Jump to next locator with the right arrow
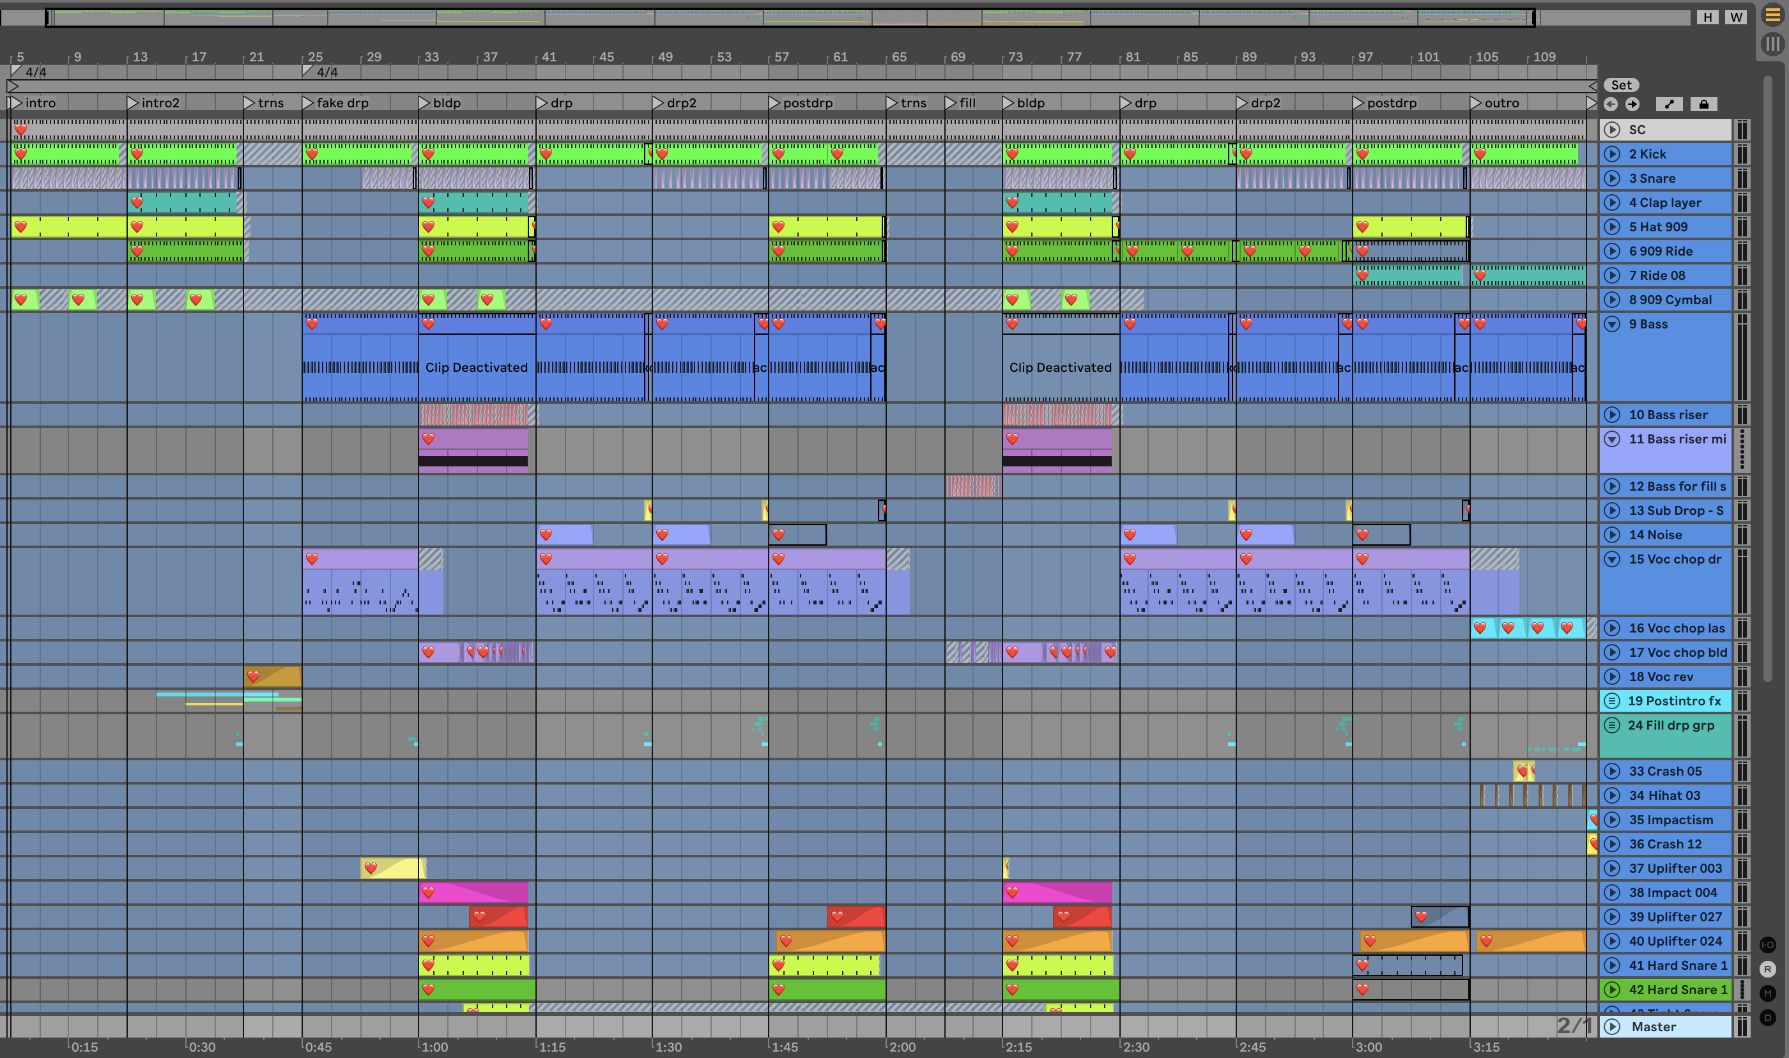Screen dimensions: 1789x1058 pos(1632,104)
